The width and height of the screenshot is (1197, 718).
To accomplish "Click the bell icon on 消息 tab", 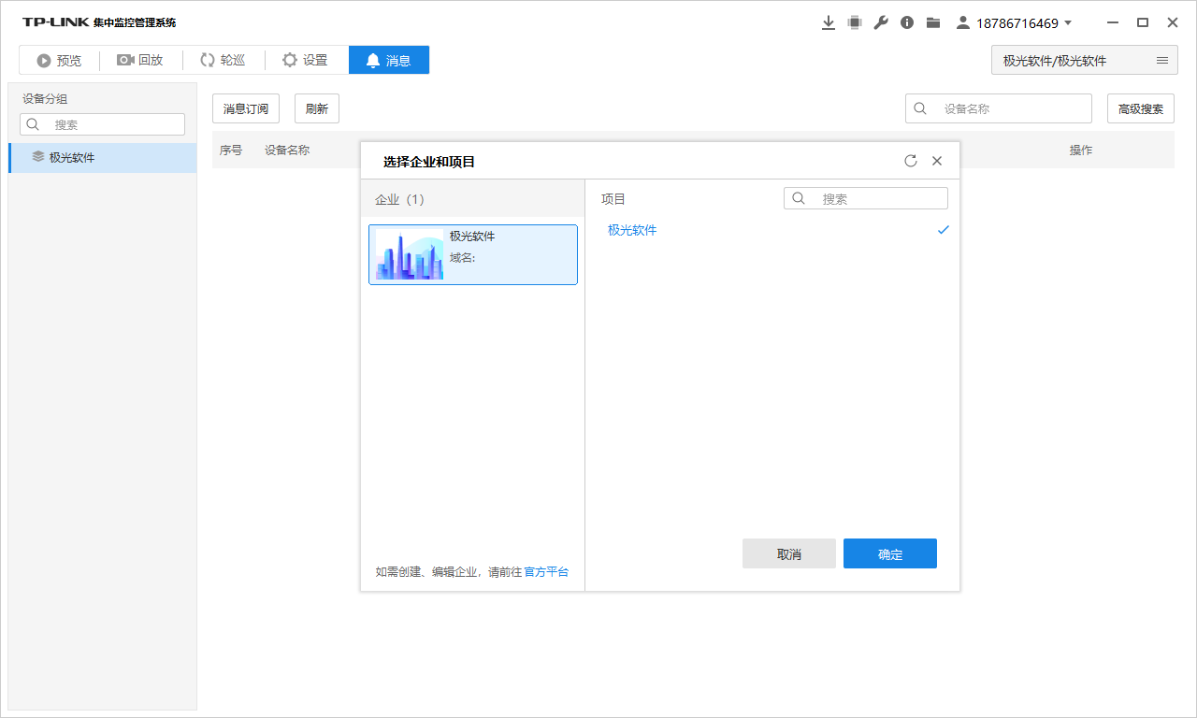I will point(373,61).
